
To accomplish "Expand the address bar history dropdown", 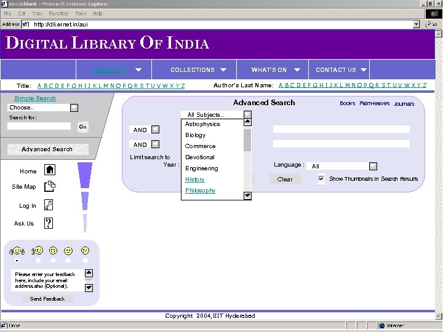I will click(x=416, y=24).
